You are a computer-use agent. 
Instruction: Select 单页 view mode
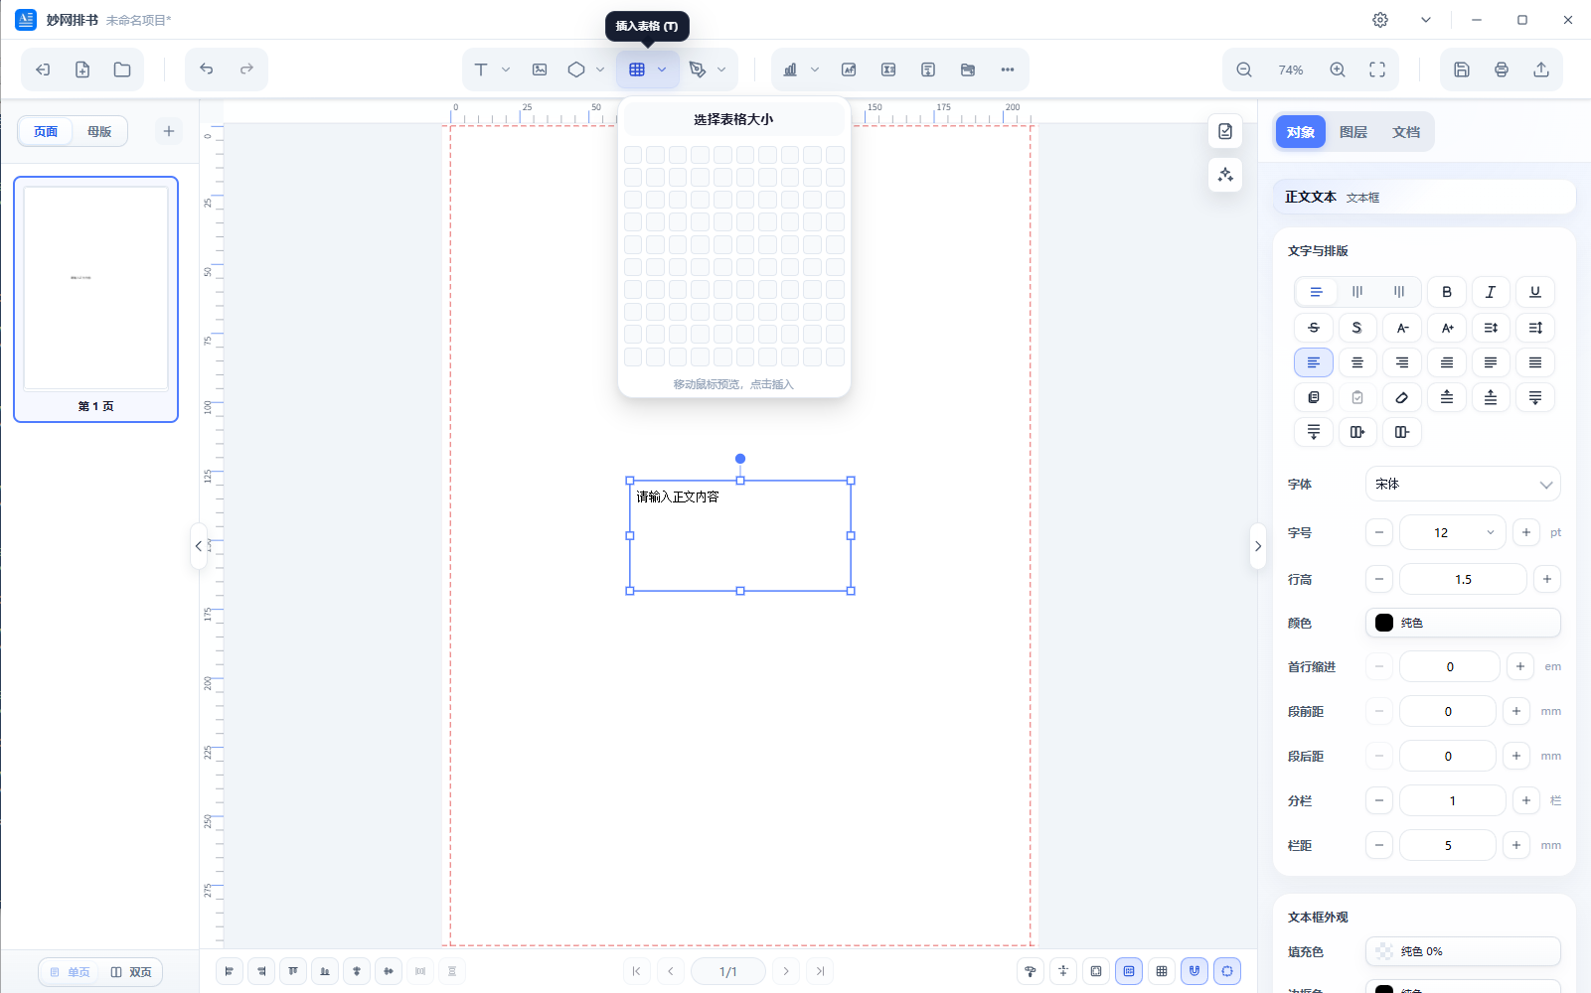point(71,972)
